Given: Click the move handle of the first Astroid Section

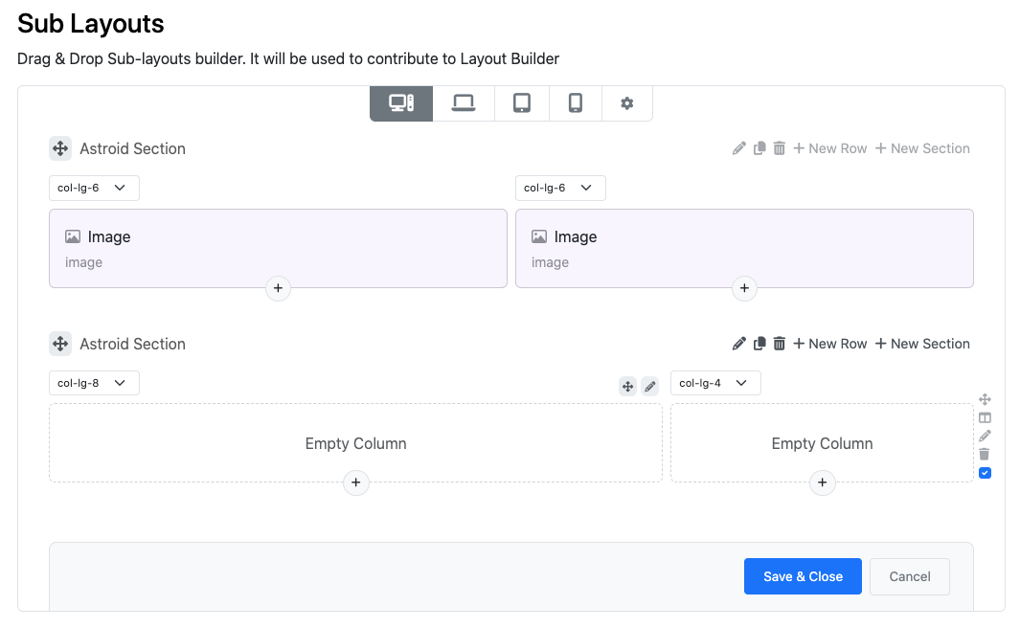Looking at the screenshot, I should (x=60, y=148).
